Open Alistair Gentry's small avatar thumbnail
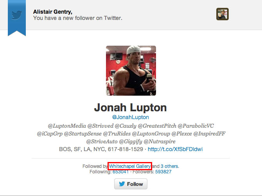 (x=223, y=14)
